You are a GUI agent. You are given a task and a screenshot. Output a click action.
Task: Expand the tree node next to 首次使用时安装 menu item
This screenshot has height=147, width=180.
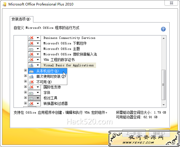tap(26, 76)
